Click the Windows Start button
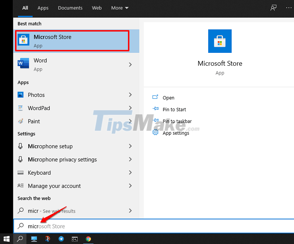 click(6, 239)
